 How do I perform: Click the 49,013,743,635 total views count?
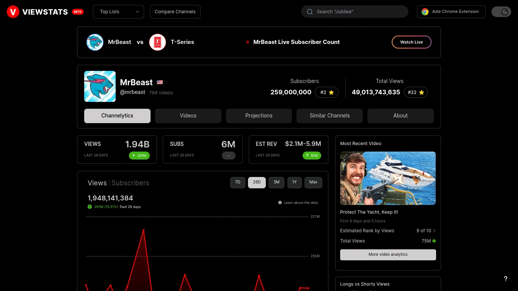[376, 92]
